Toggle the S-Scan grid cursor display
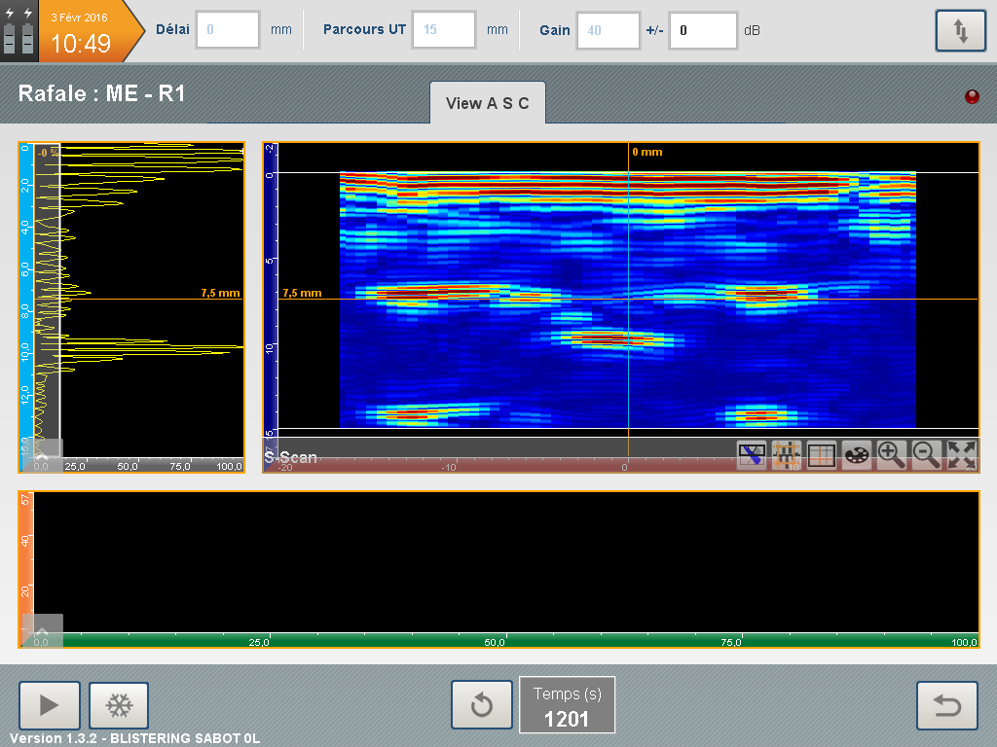The width and height of the screenshot is (997, 747). (x=822, y=455)
